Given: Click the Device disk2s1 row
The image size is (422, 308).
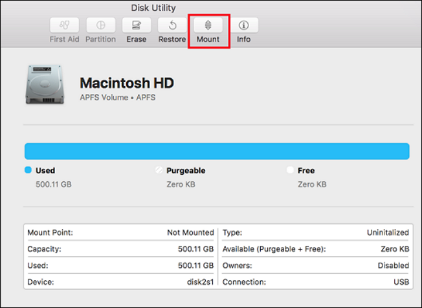Looking at the screenshot, I should pos(120,283).
